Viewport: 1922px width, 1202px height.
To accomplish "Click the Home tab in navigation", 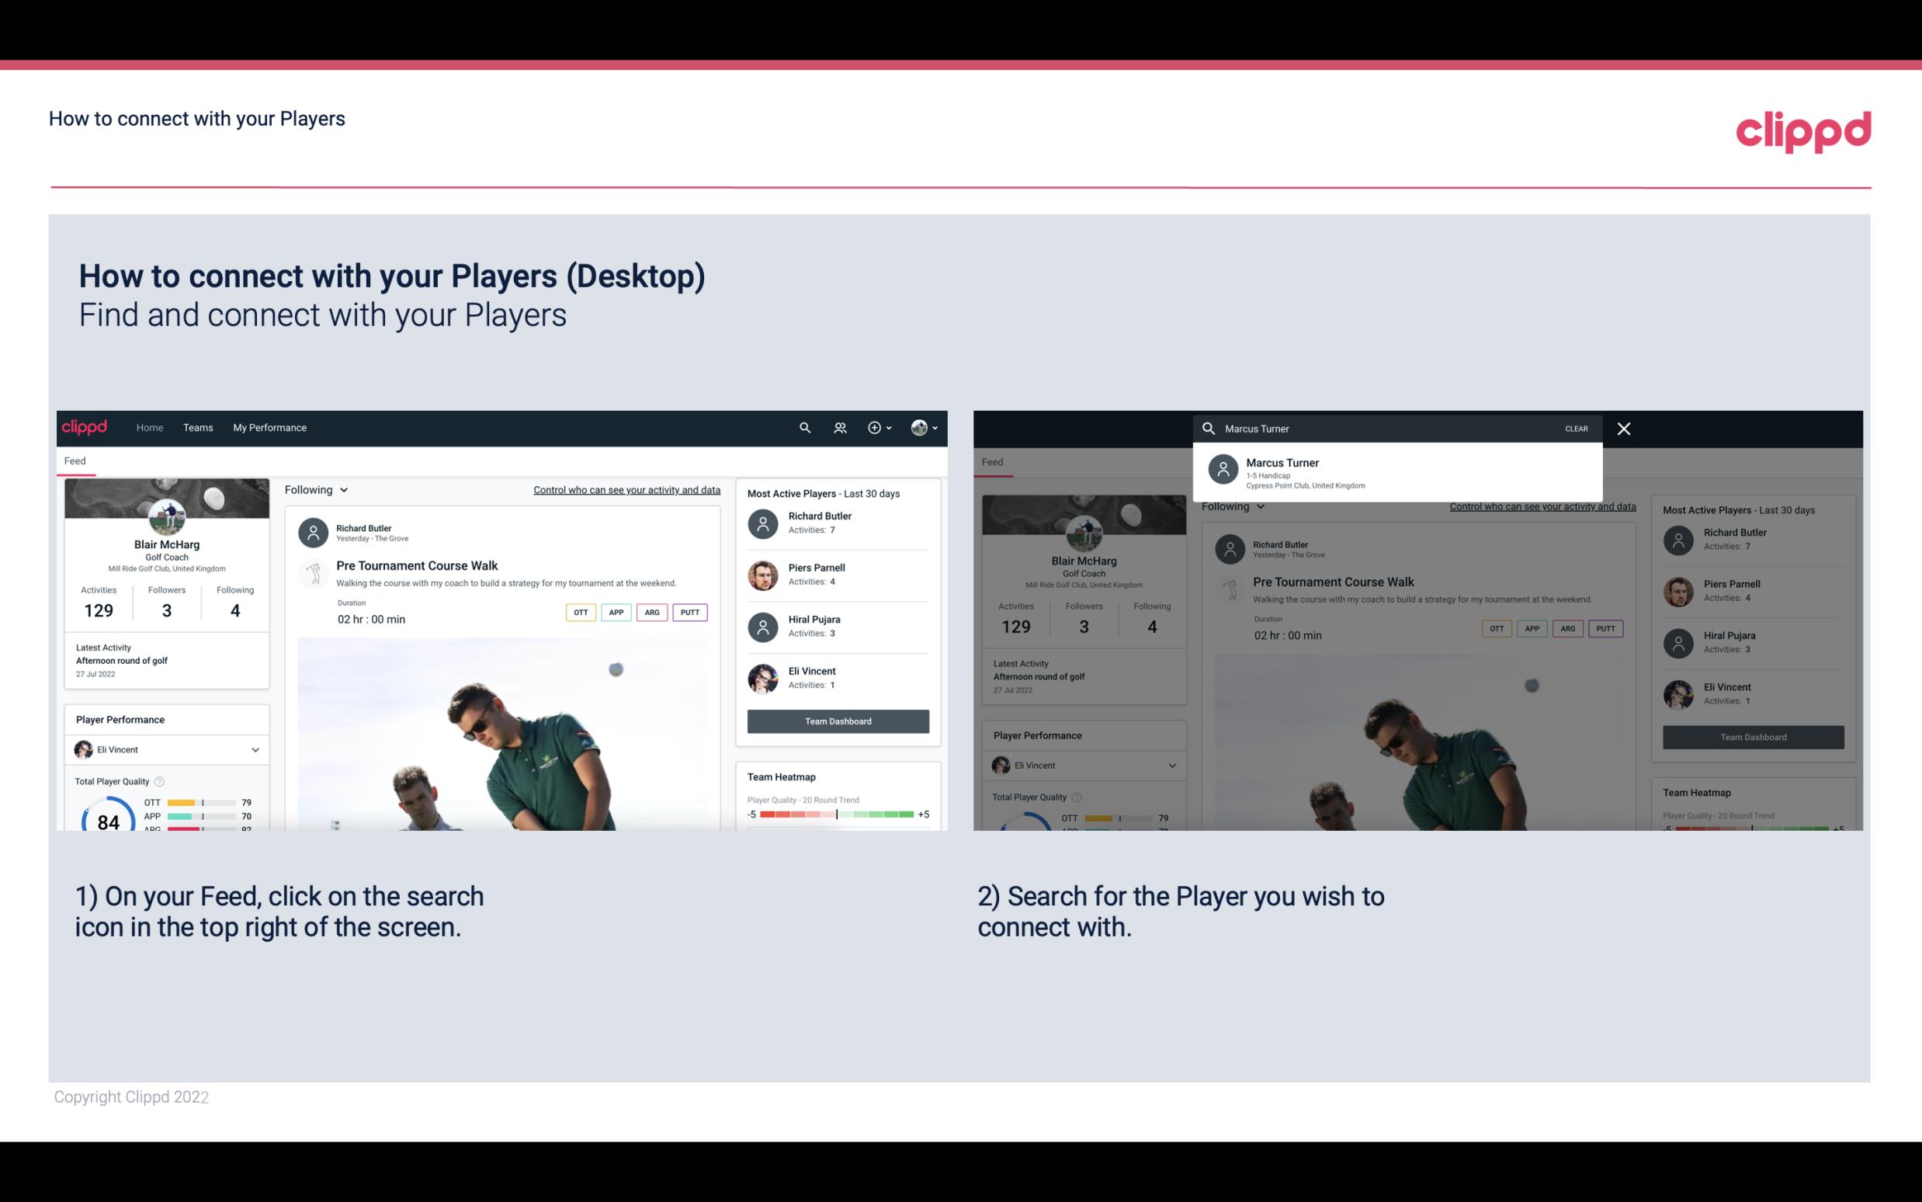I will tap(148, 426).
